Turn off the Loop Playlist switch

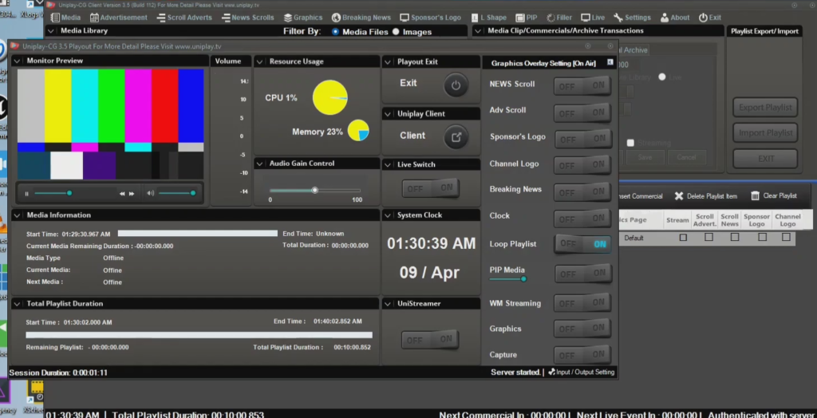click(582, 244)
